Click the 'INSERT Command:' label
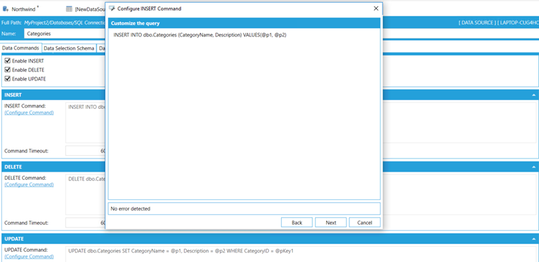Screen dimensions: 539x262 pos(25,106)
